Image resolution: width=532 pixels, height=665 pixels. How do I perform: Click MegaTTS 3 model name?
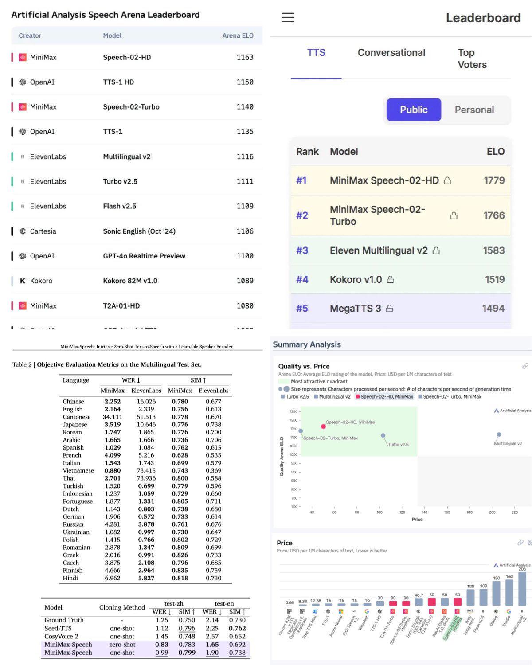click(356, 308)
